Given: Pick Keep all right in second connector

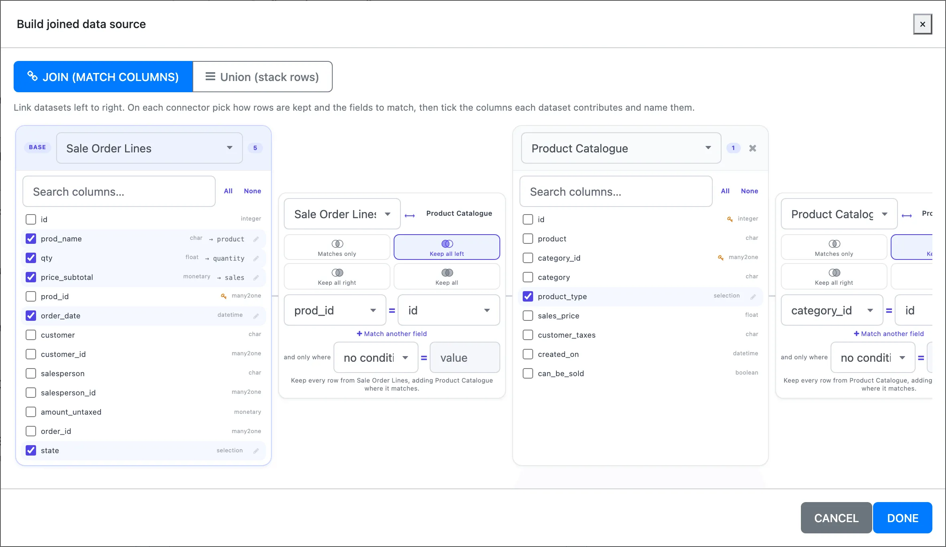Looking at the screenshot, I should (834, 276).
